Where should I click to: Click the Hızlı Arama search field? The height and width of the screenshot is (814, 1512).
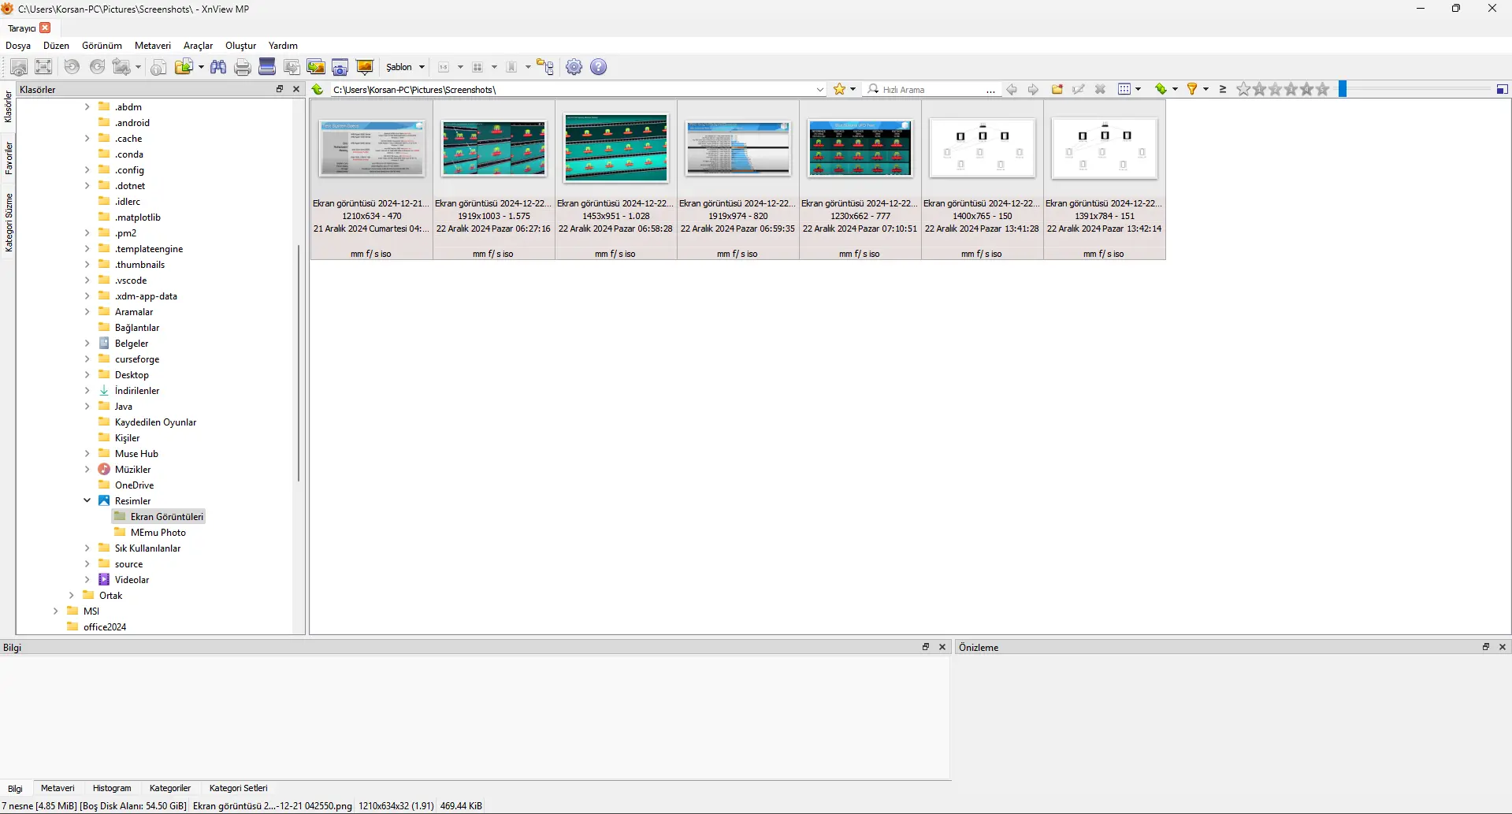[931, 89]
